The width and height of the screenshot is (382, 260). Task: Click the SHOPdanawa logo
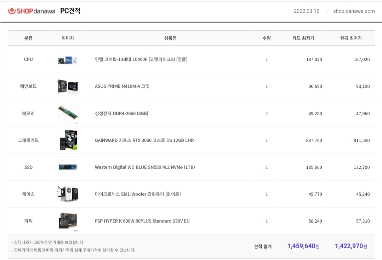[x=32, y=11]
